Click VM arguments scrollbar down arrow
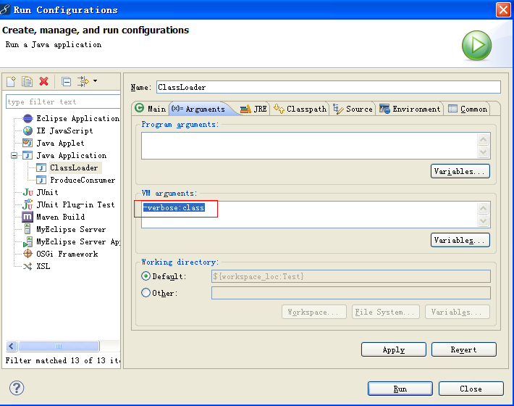This screenshot has width=514, height=406. pos(483,221)
